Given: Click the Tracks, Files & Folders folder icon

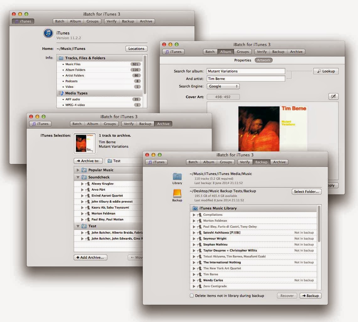Looking at the screenshot, I should coord(61,58).
